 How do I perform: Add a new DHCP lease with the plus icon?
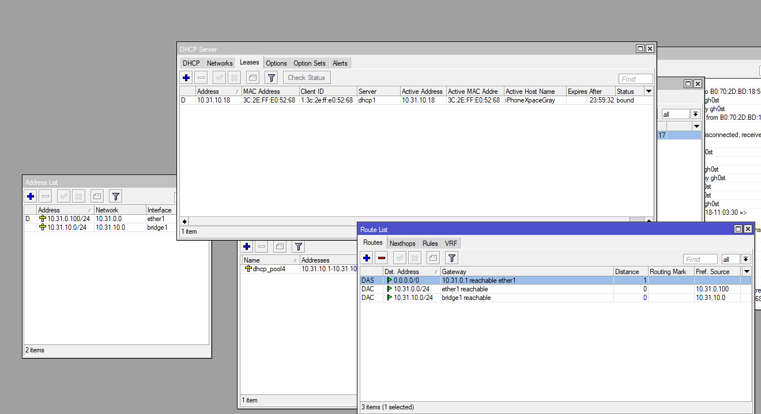pyautogui.click(x=186, y=78)
